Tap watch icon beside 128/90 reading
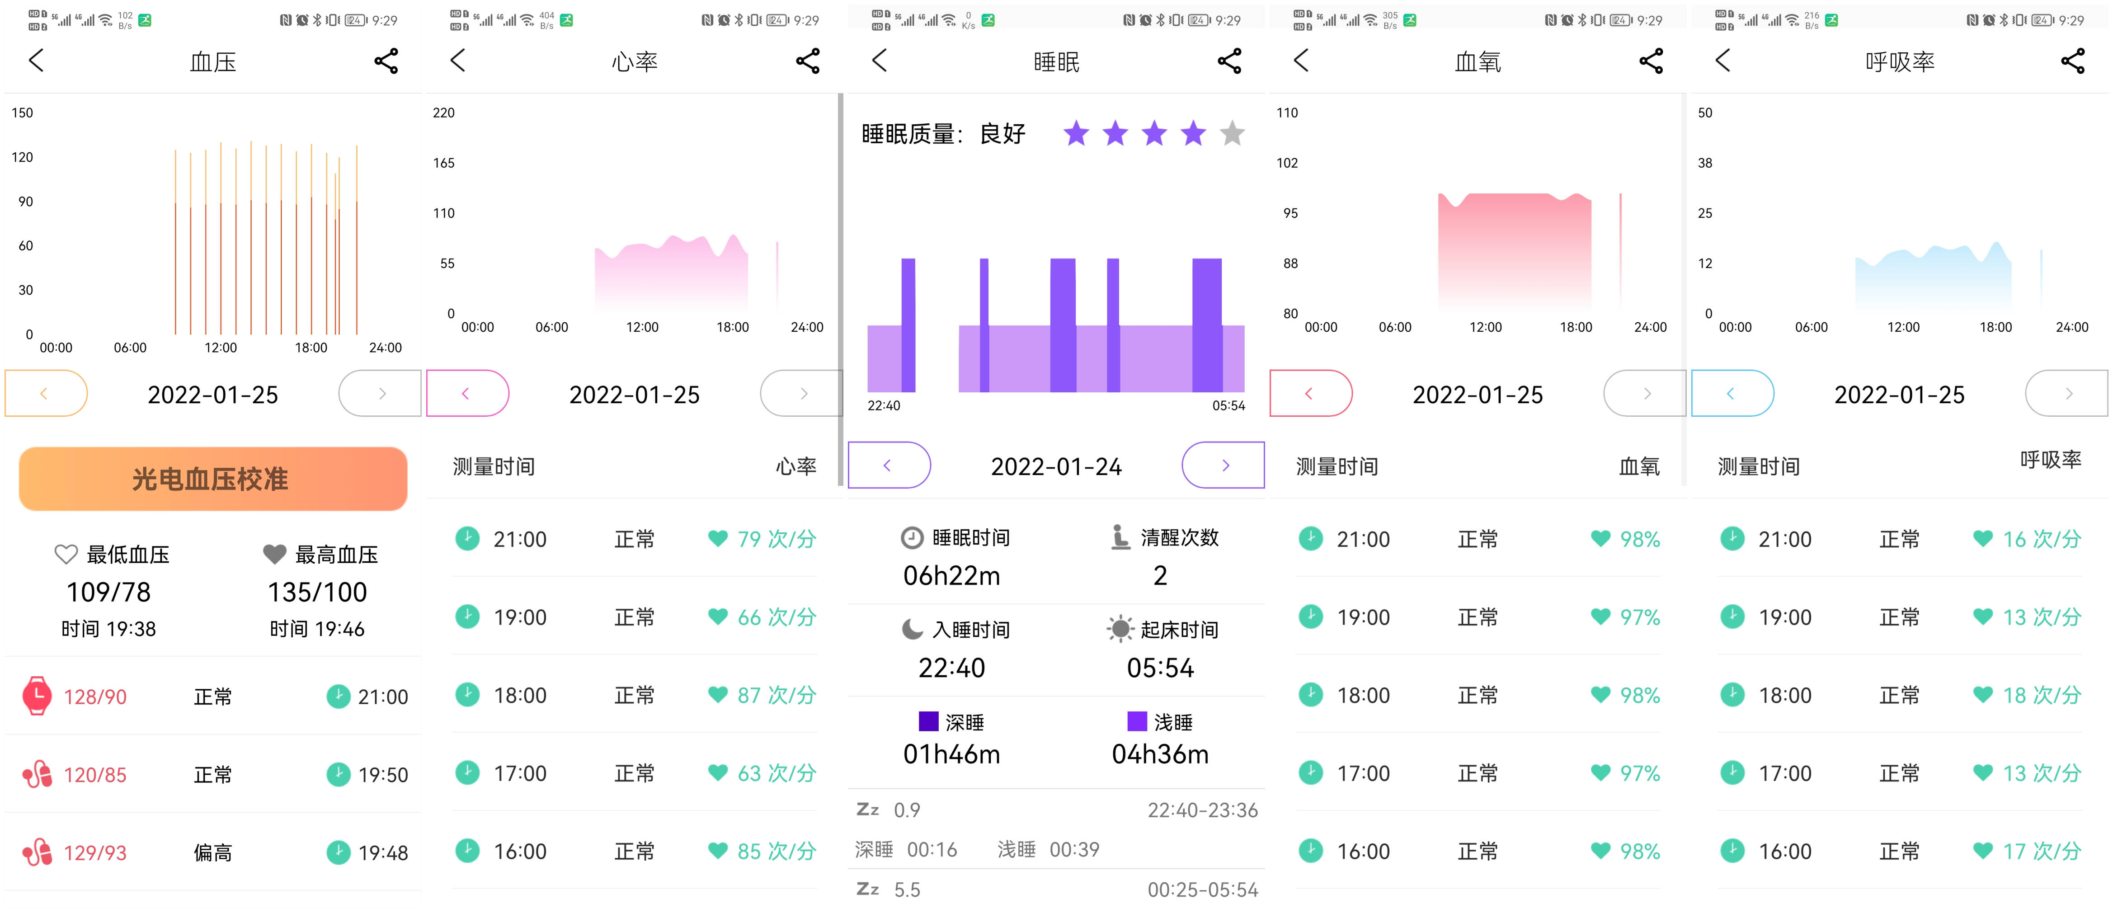The width and height of the screenshot is (2113, 913). point(37,696)
